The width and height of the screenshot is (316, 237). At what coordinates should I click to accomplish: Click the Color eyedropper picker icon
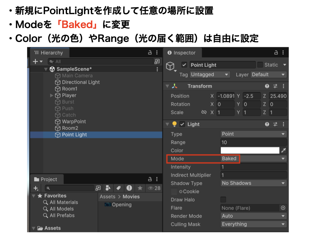[x=284, y=150]
